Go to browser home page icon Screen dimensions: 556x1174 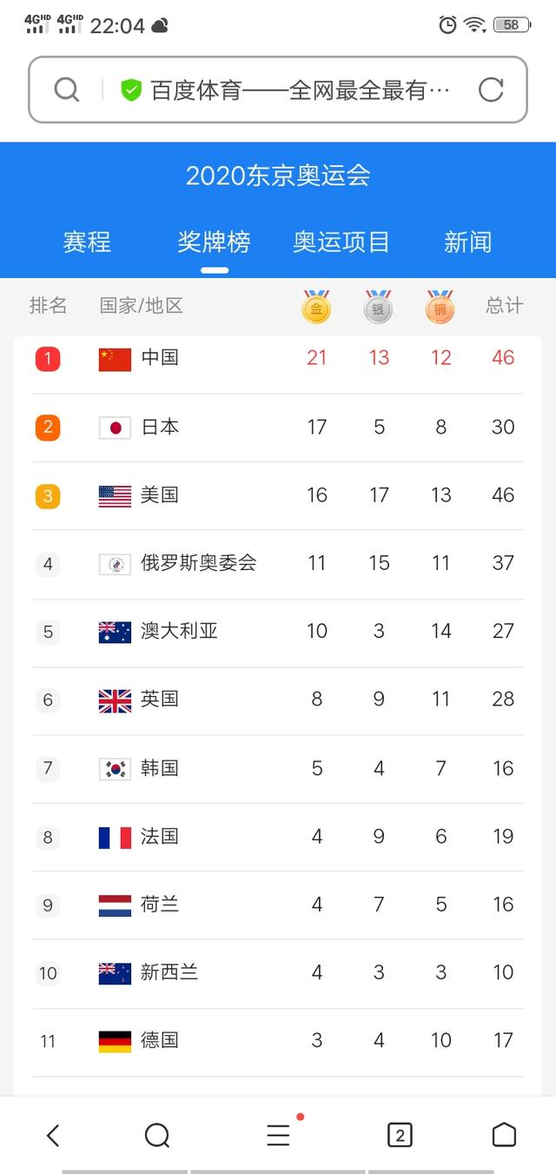(x=504, y=1135)
